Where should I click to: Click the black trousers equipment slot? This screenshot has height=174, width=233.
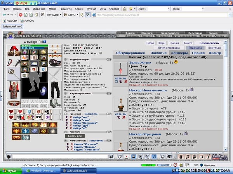pyautogui.click(x=55, y=90)
